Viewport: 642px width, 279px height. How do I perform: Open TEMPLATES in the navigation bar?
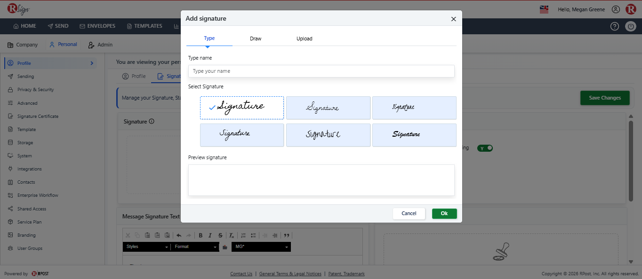coord(144,26)
